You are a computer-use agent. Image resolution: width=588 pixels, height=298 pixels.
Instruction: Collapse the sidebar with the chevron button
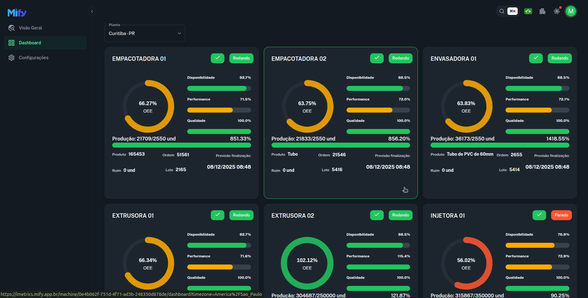(x=92, y=11)
